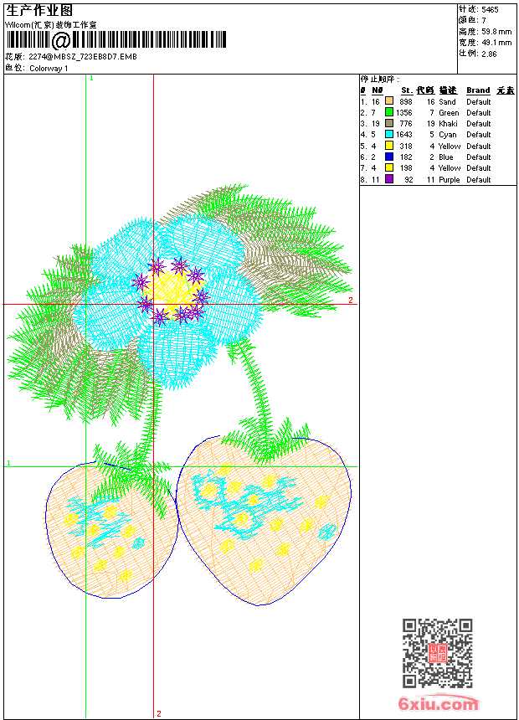Select stitch count 92 in Purple row
The width and height of the screenshot is (519, 720).
click(409, 180)
